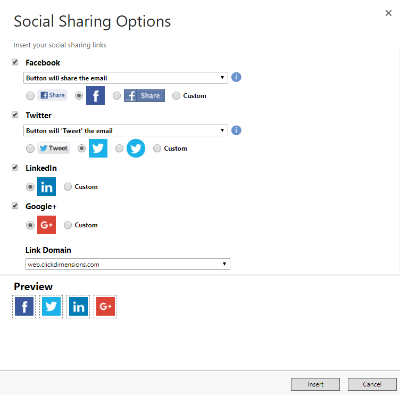Image resolution: width=400 pixels, height=395 pixels.
Task: Click the small Facebook Share button image
Action: point(52,95)
